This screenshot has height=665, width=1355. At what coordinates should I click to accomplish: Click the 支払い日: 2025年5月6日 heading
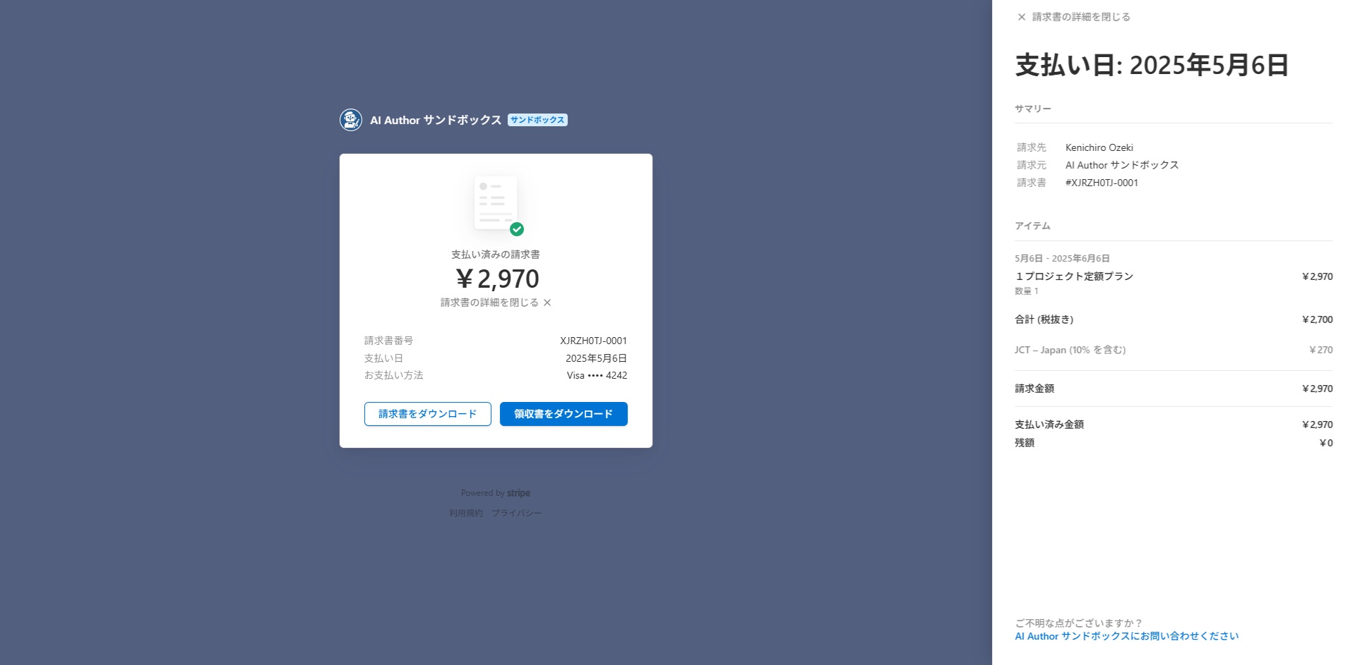[x=1152, y=65]
